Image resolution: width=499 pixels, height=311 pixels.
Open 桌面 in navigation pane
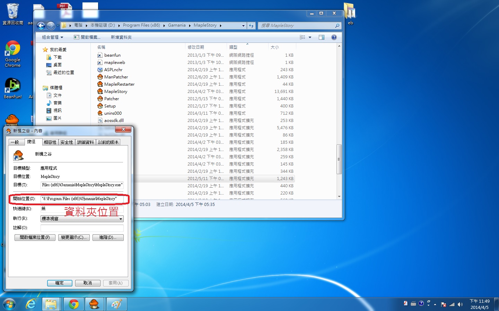pos(57,65)
